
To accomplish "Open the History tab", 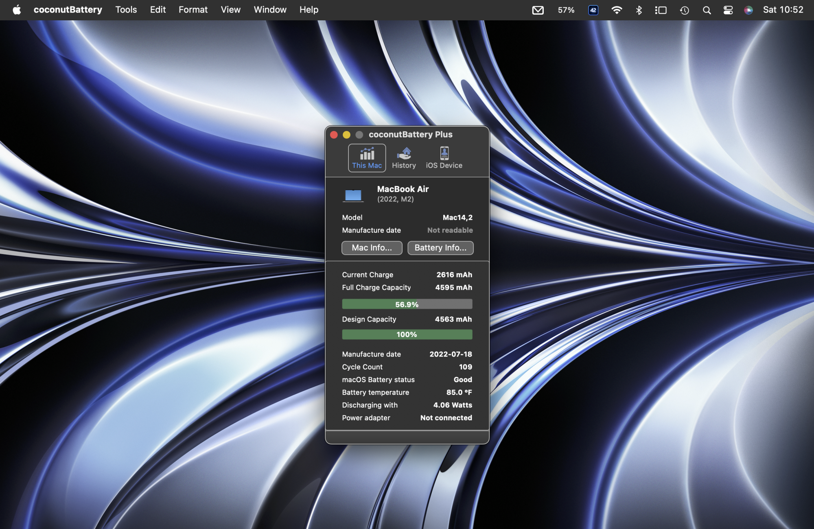I will [404, 158].
